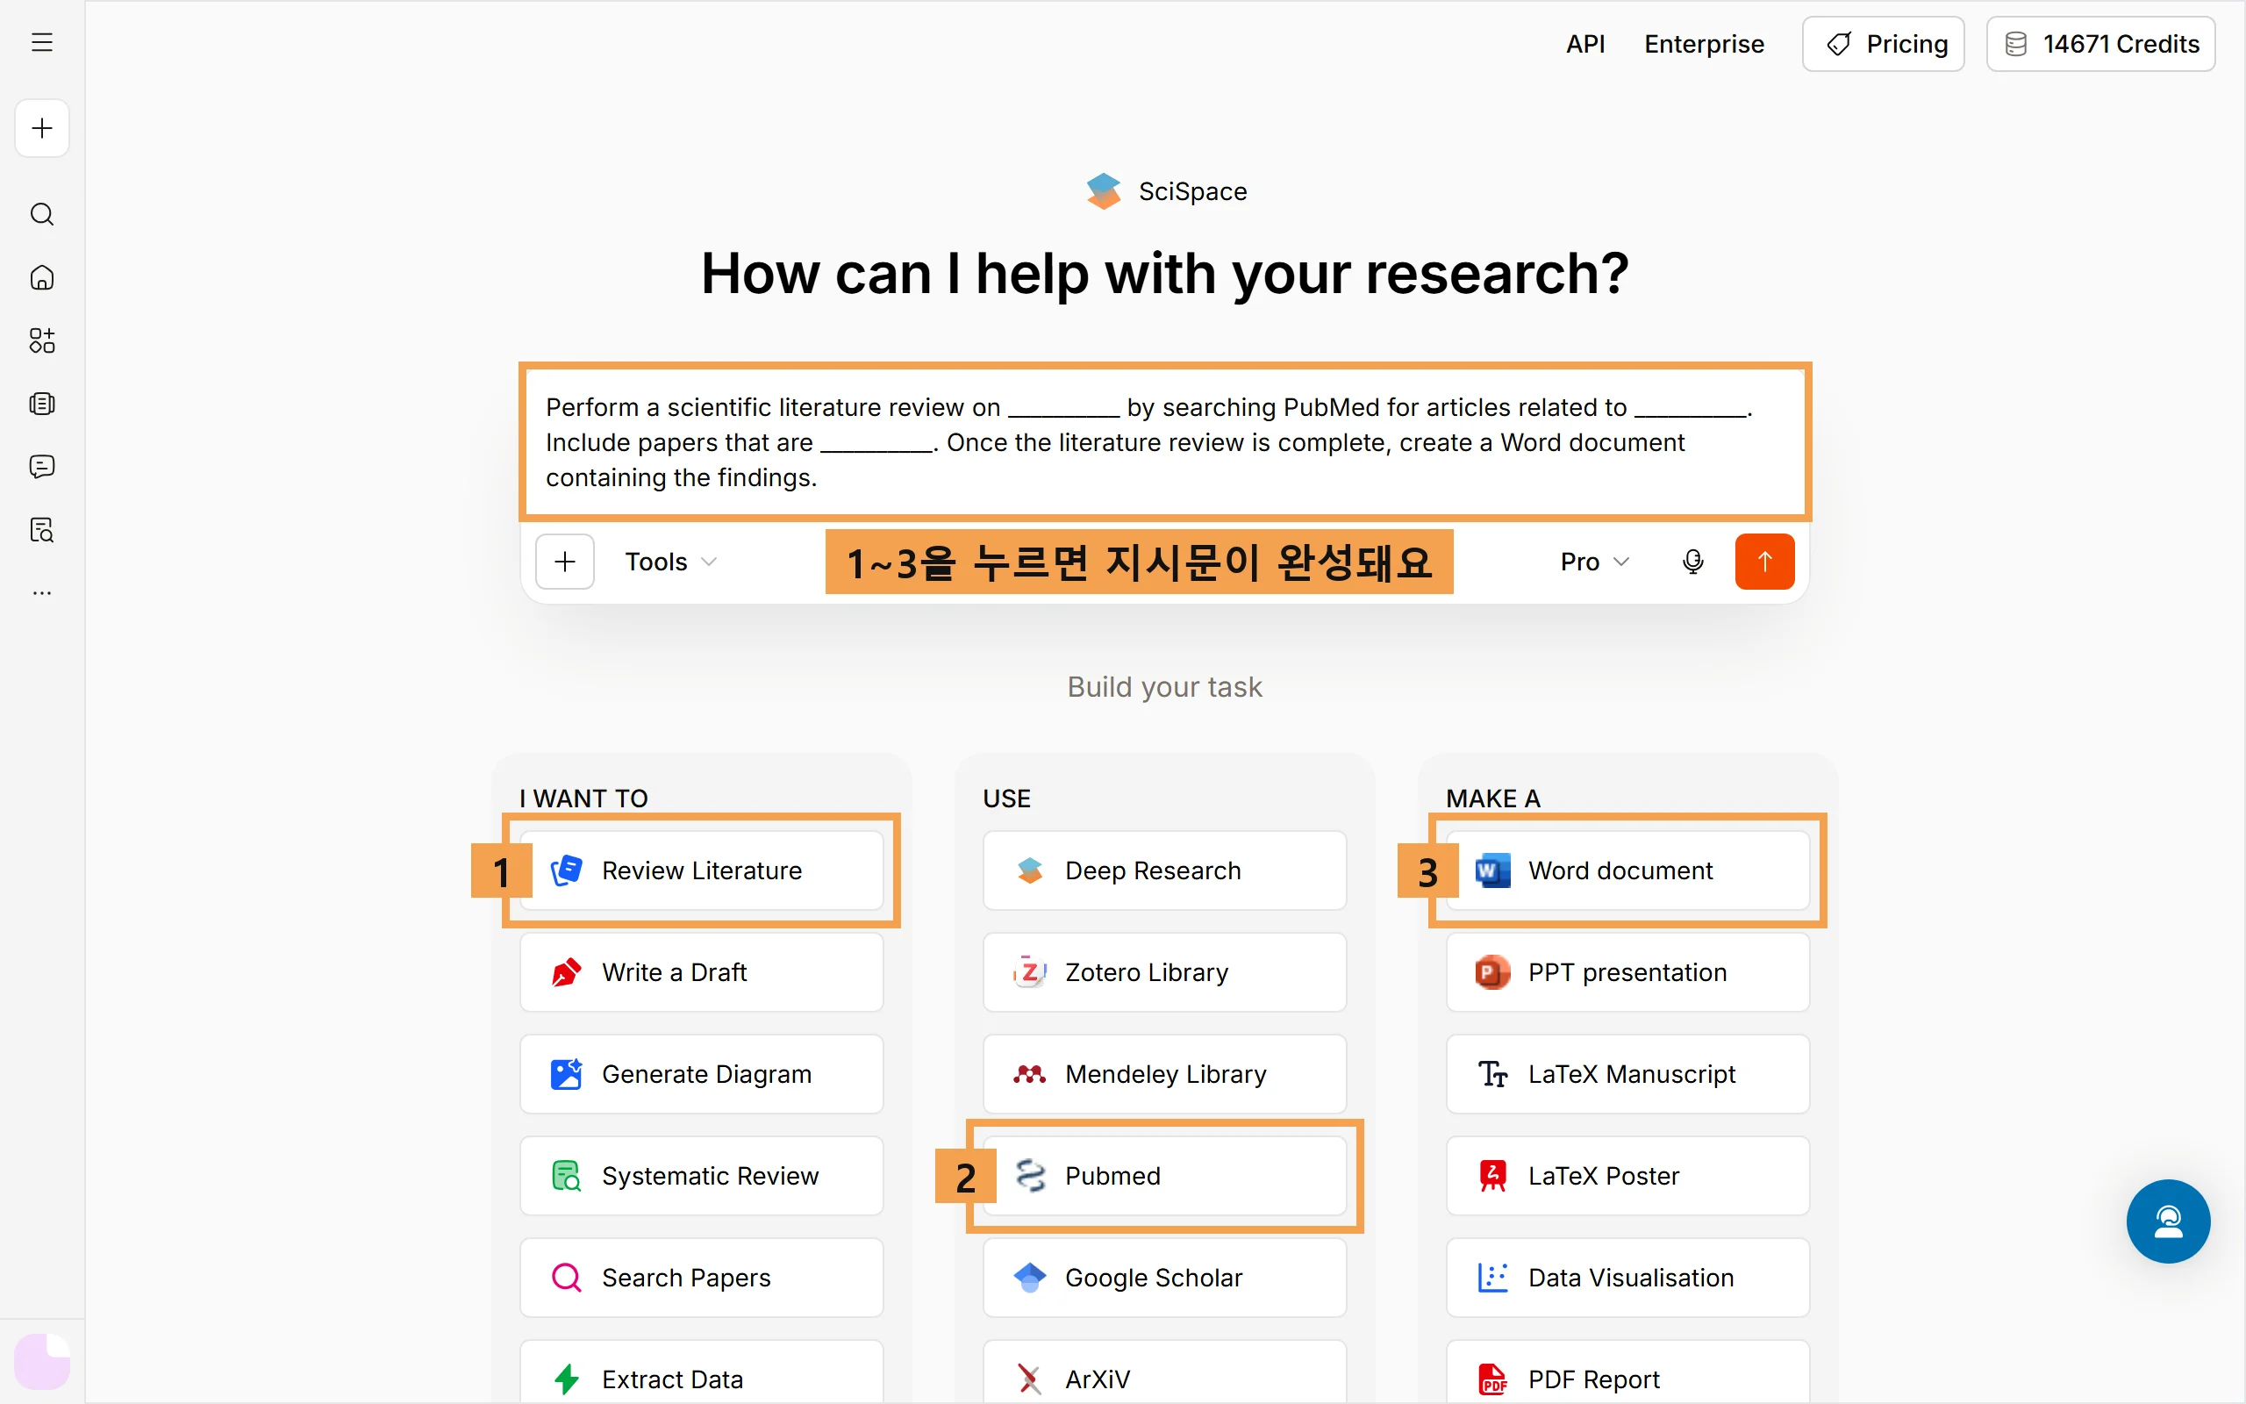Image resolution: width=2246 pixels, height=1404 pixels.
Task: Open the document search icon in the sidebar
Action: click(42, 530)
